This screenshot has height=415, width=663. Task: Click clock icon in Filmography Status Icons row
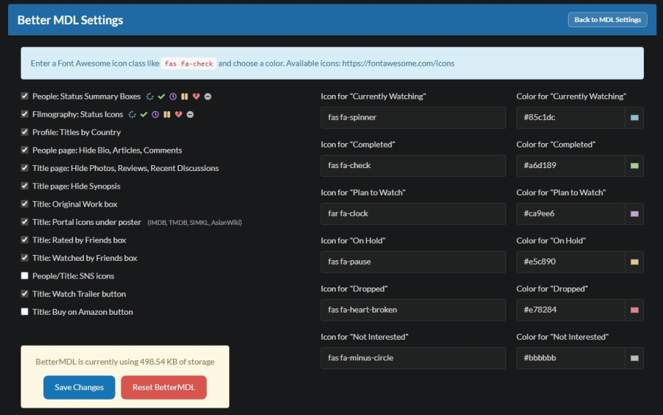(x=155, y=115)
